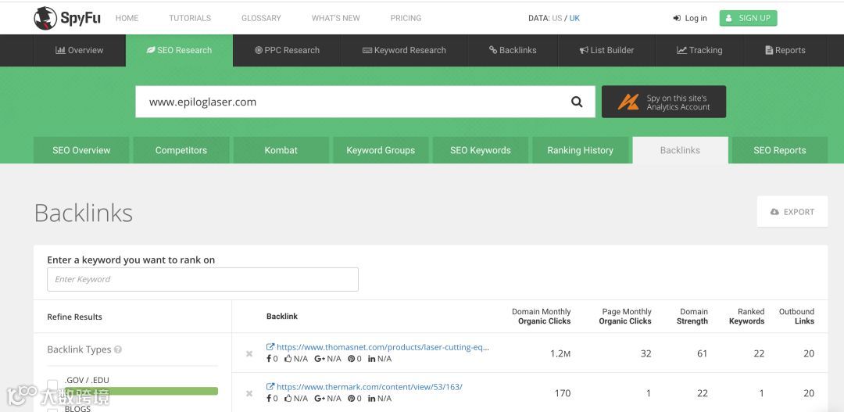Viewport: 844px width, 412px height.
Task: Click the SpyFu logo
Action: (67, 18)
